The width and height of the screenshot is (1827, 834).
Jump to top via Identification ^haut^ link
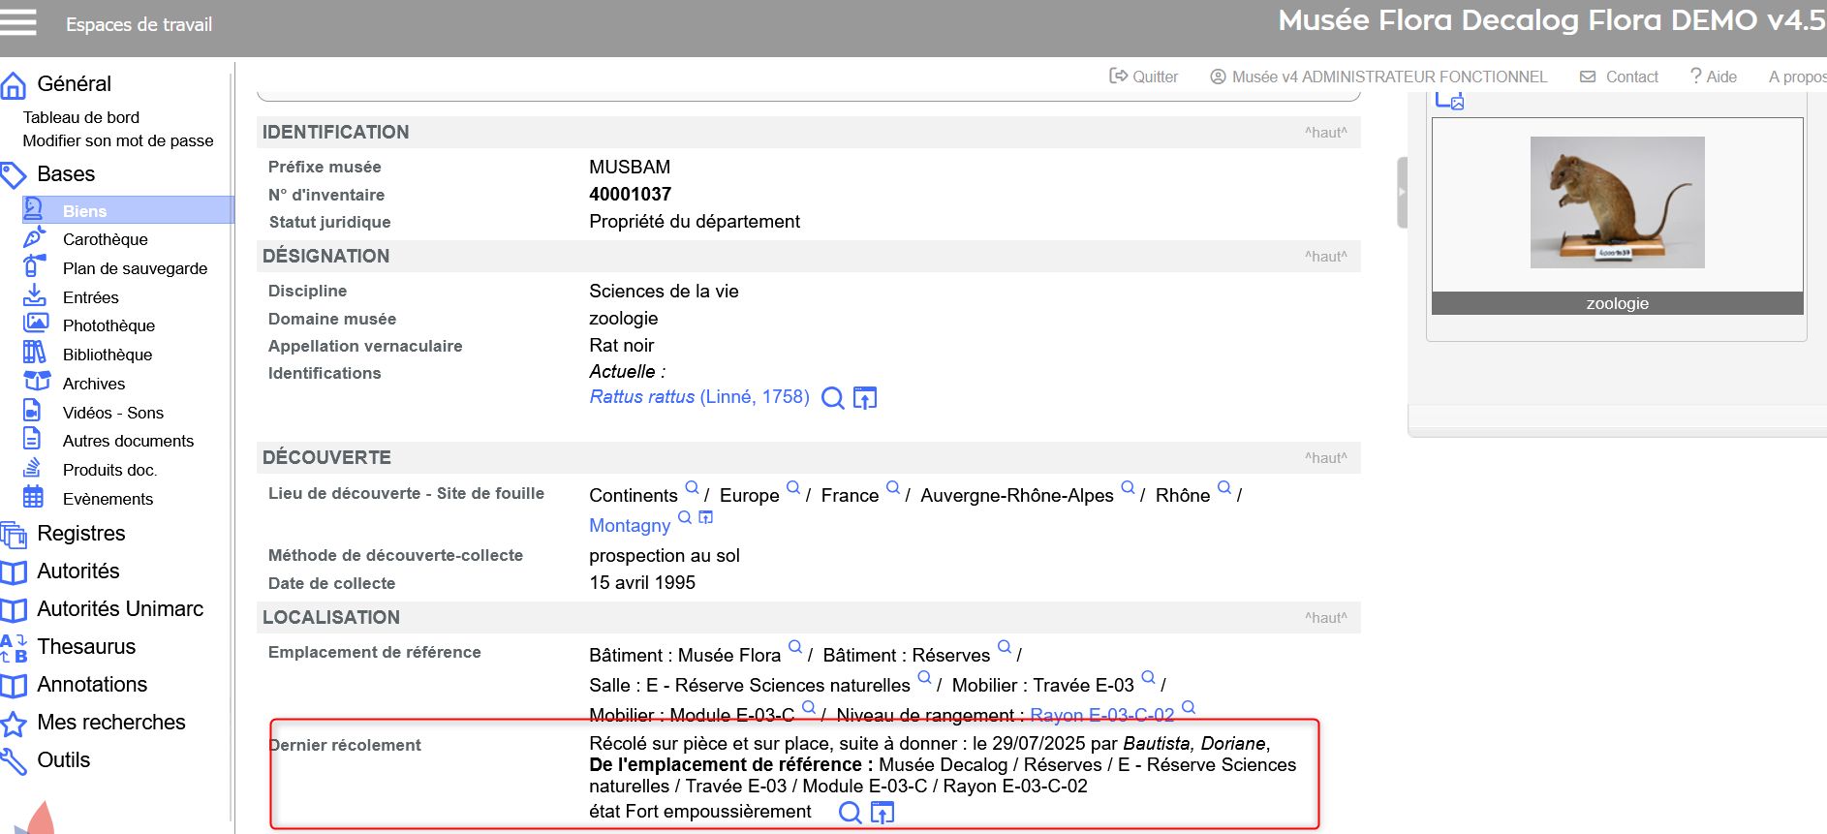1325,133
